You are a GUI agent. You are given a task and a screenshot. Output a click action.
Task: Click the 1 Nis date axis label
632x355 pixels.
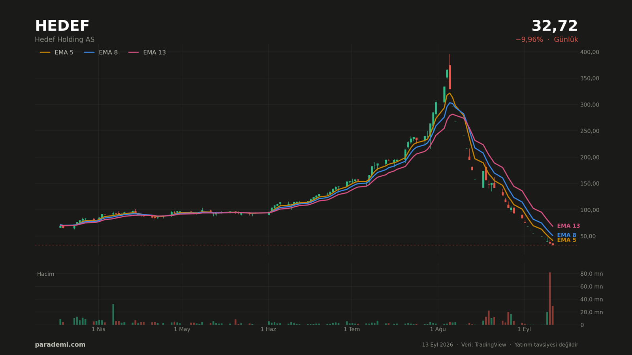[x=98, y=329]
